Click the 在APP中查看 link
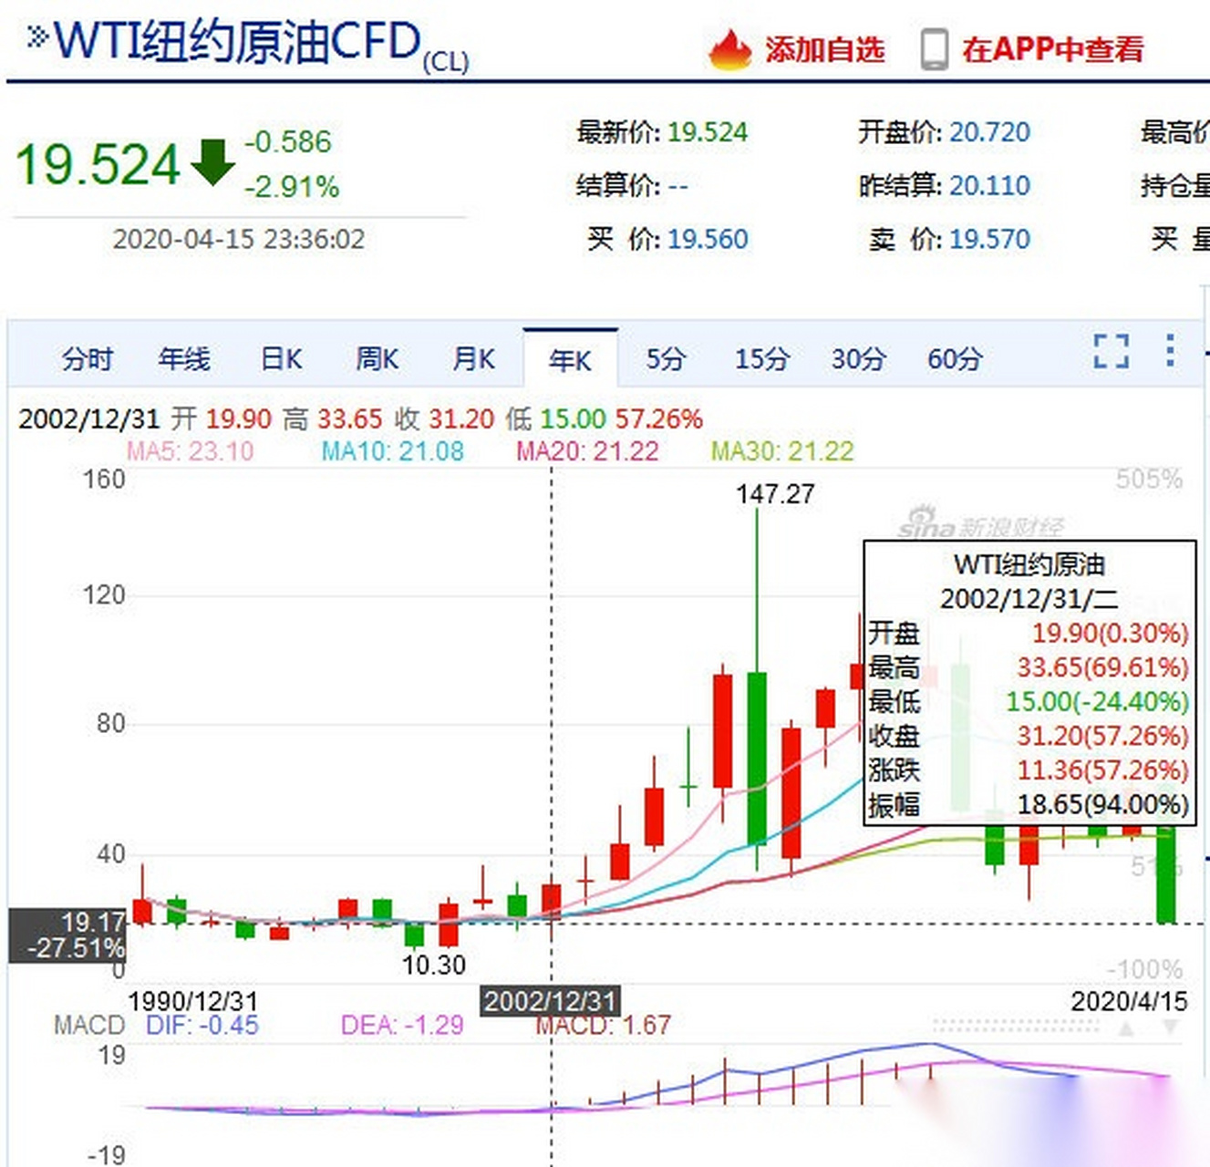This screenshot has height=1167, width=1210. click(1052, 49)
